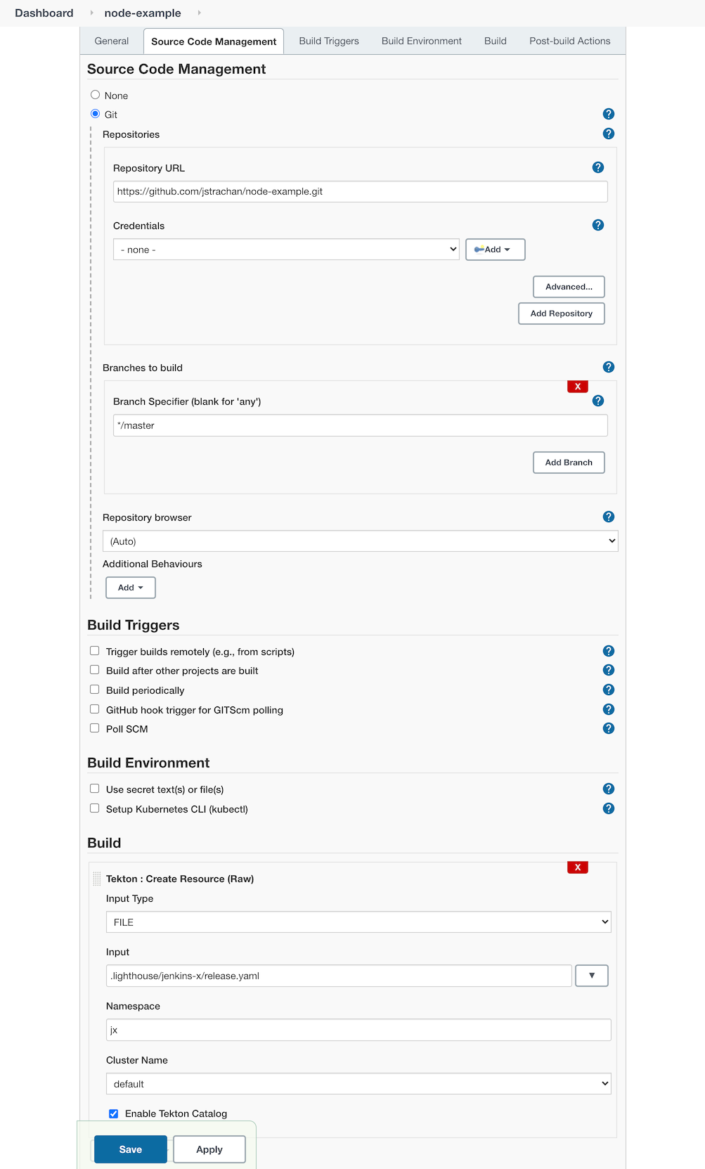Screen dimensions: 705x1169
Task: Open help for Repository URL field
Action: [597, 167]
